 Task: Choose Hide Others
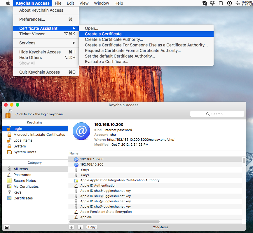46,58
